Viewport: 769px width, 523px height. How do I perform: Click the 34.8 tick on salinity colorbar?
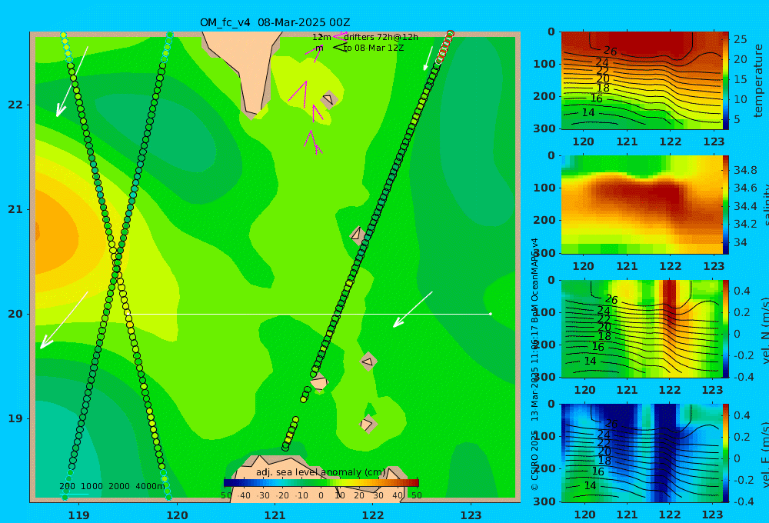745,170
